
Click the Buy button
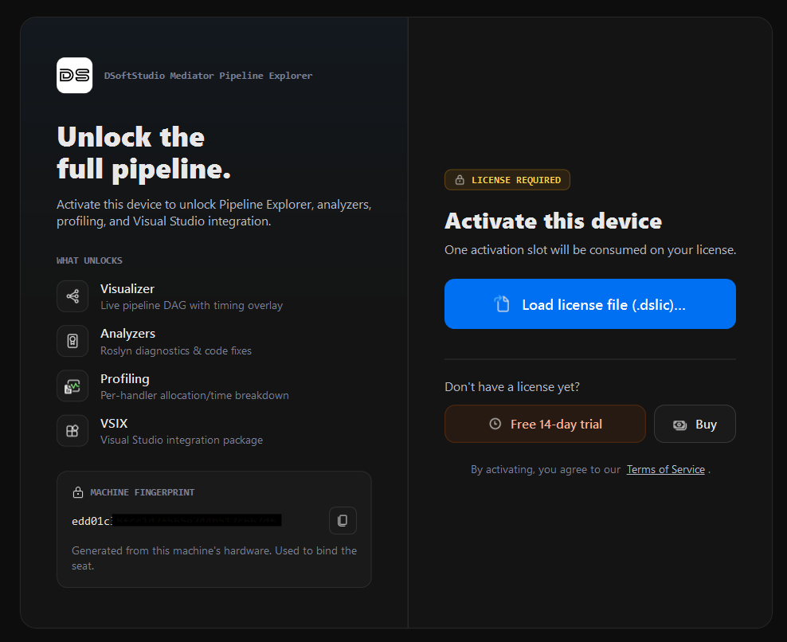click(695, 425)
